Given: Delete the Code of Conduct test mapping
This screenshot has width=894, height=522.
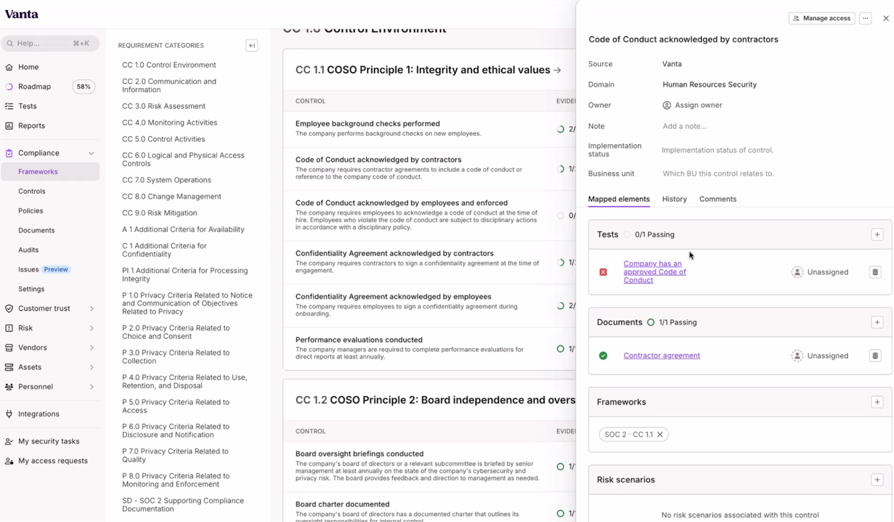Looking at the screenshot, I should point(876,272).
